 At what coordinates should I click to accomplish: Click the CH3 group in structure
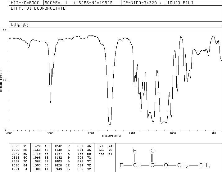coord(205,165)
